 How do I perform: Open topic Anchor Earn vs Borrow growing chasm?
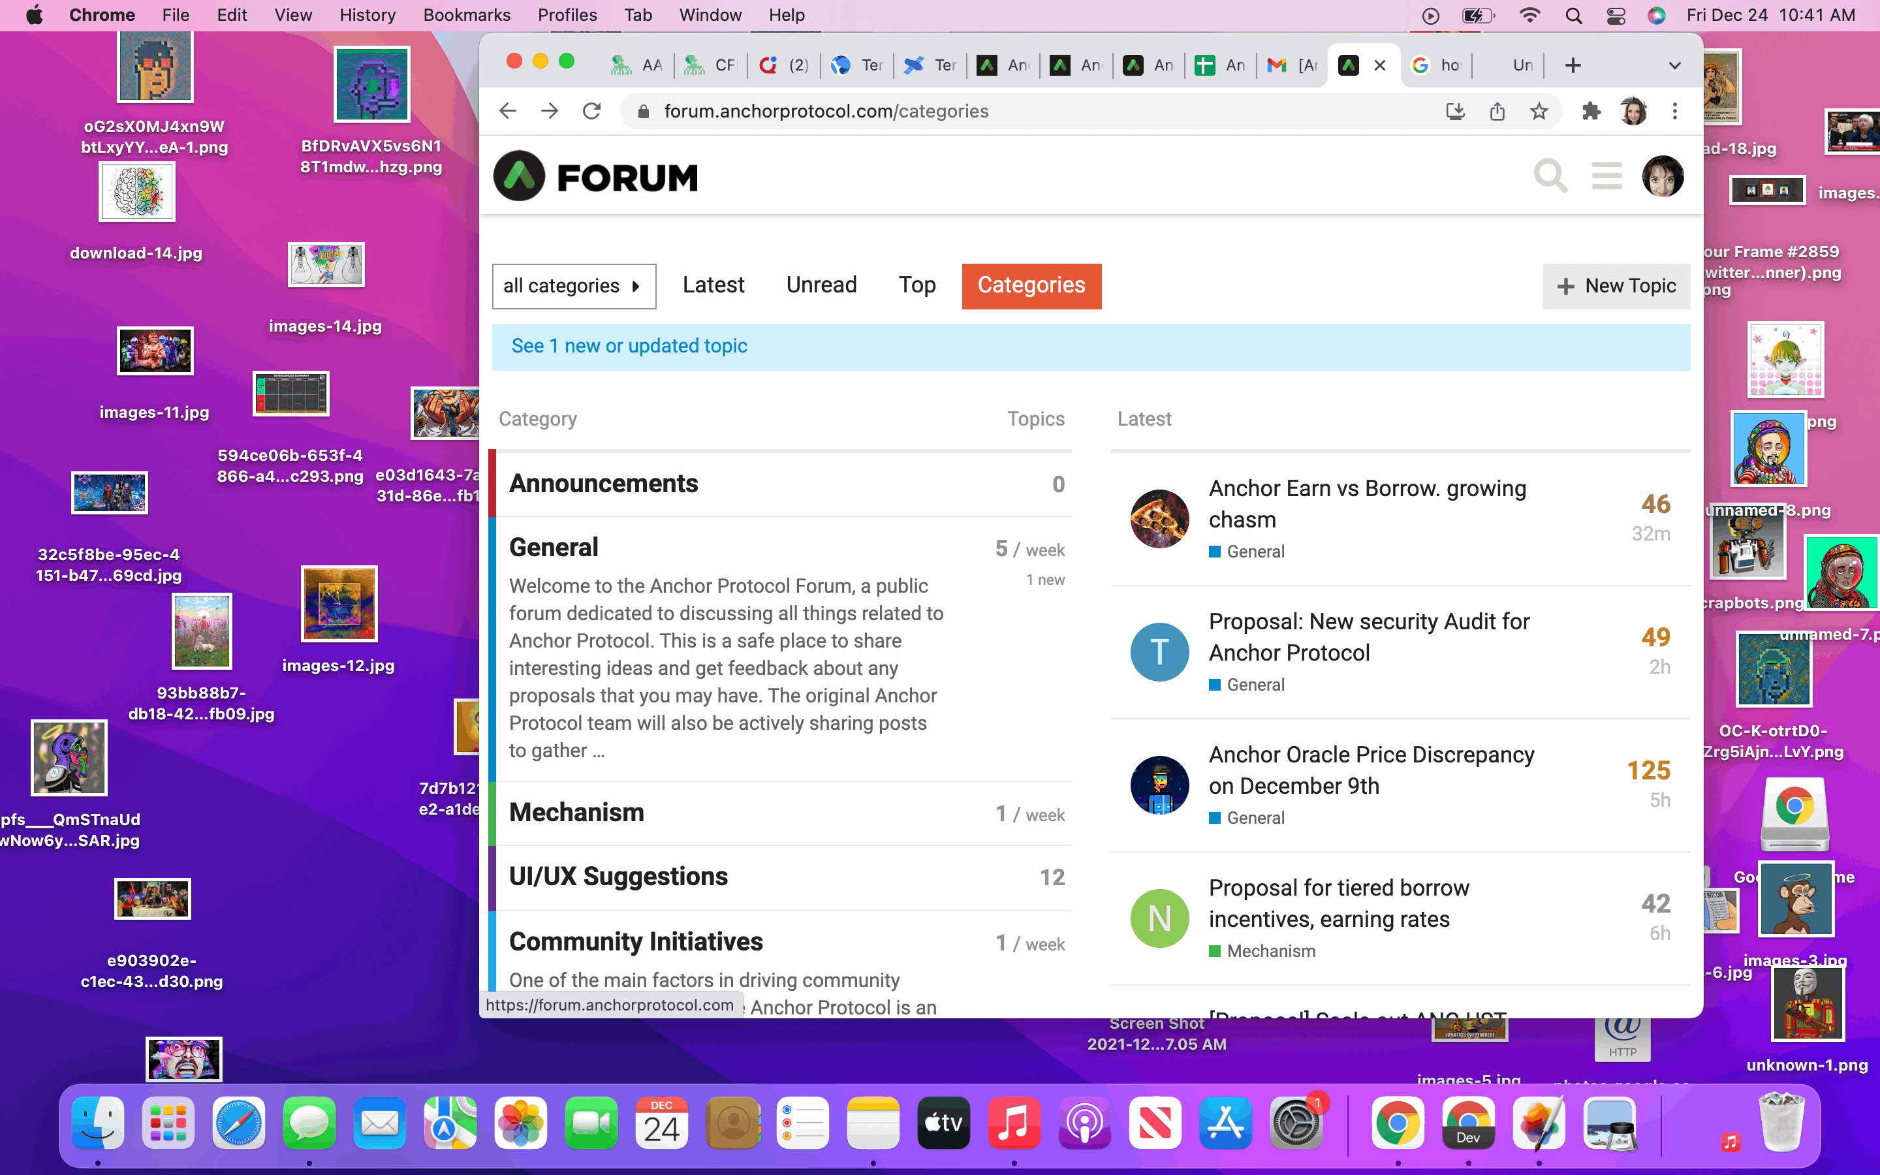pos(1368,503)
